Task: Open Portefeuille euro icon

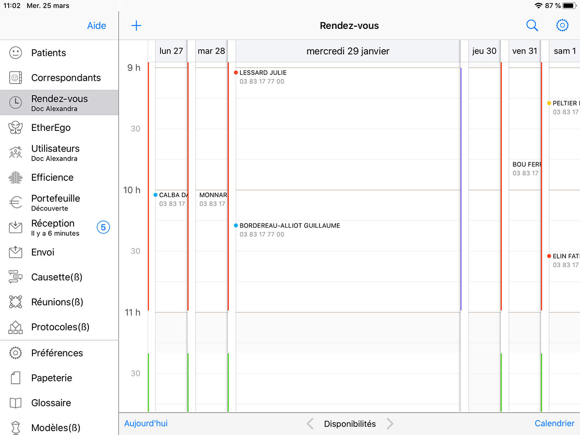Action: click(16, 203)
